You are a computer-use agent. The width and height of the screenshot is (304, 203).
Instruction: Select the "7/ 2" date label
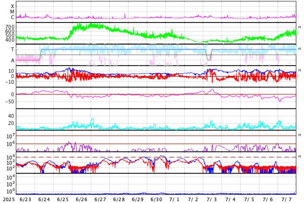[x=193, y=200]
